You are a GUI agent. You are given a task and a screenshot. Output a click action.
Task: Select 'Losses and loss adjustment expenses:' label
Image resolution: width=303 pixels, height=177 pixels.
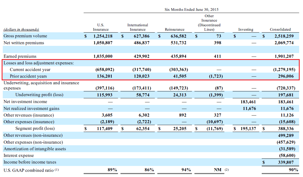39,63
